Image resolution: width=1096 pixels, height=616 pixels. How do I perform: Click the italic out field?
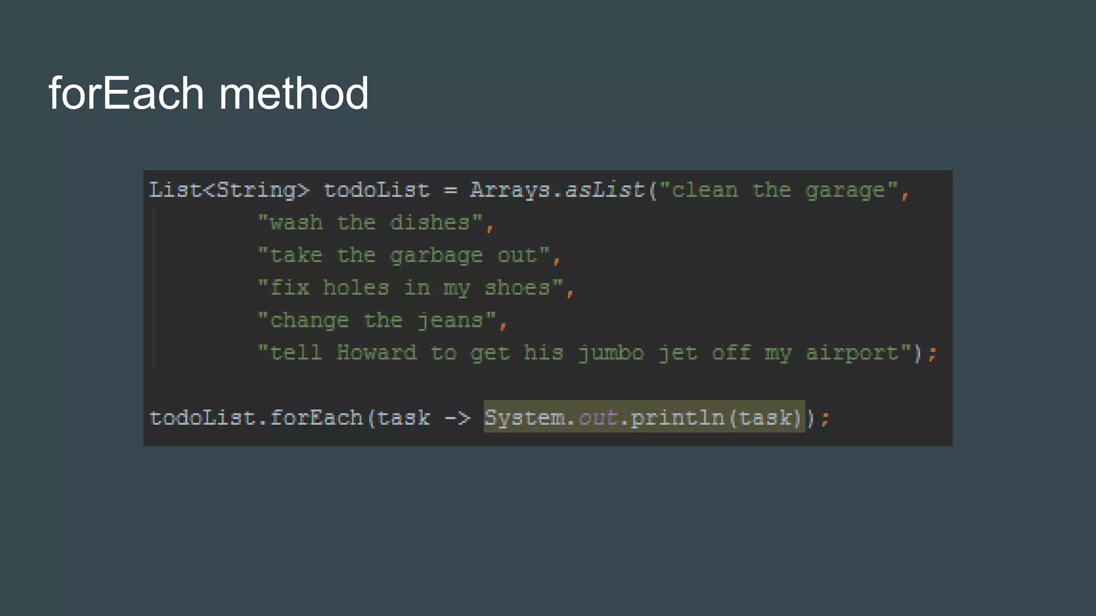pos(598,418)
